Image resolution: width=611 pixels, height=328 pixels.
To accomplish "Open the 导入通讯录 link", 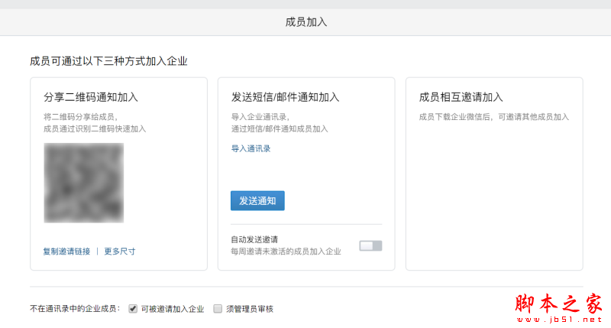I will pos(251,148).
